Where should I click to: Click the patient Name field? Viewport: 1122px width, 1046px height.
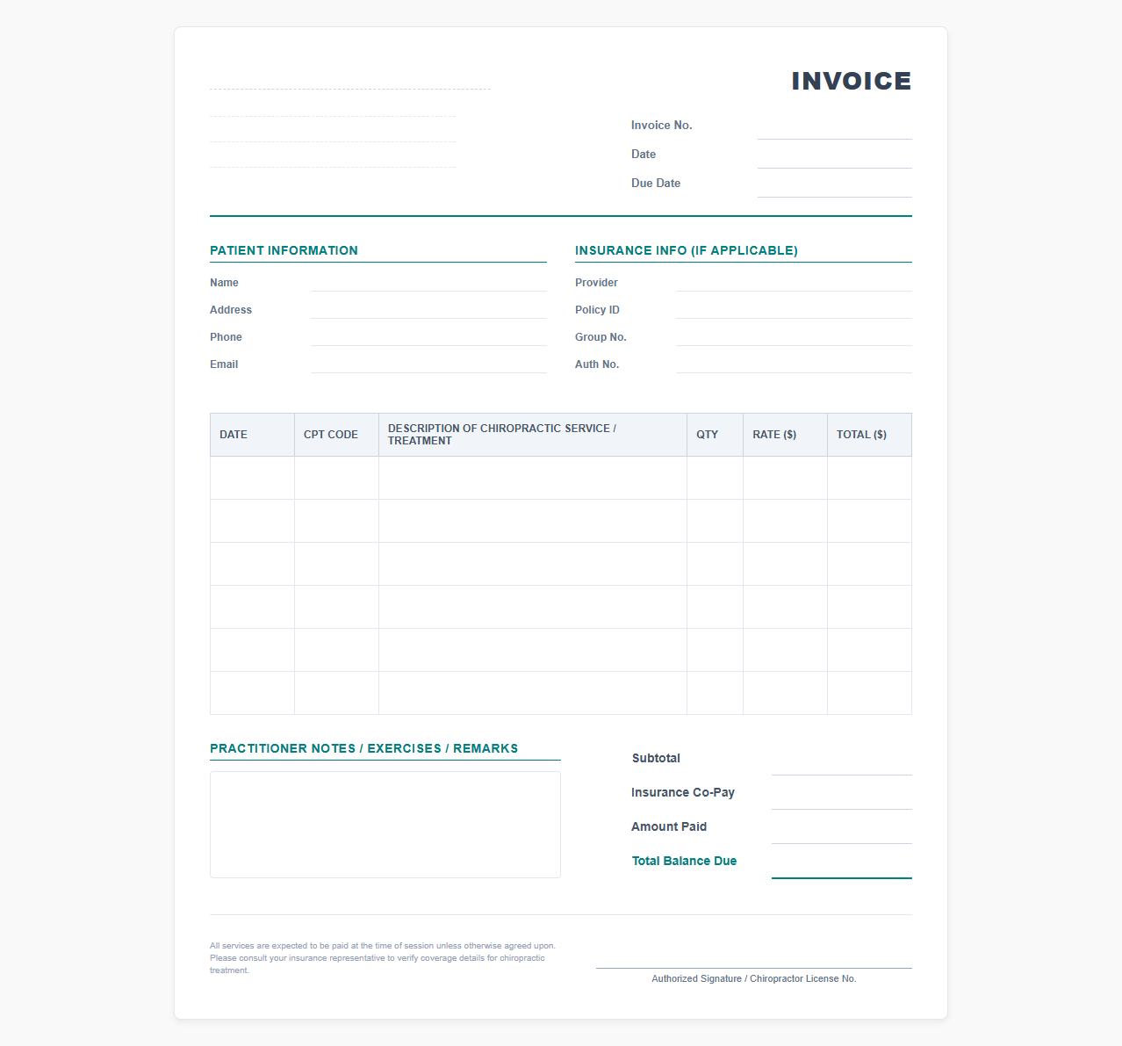(x=428, y=283)
